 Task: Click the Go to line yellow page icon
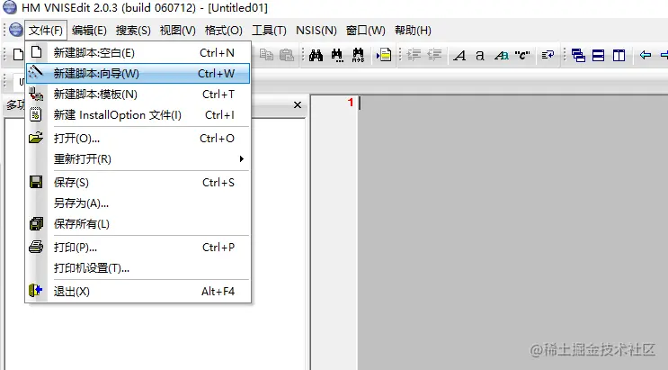[384, 55]
